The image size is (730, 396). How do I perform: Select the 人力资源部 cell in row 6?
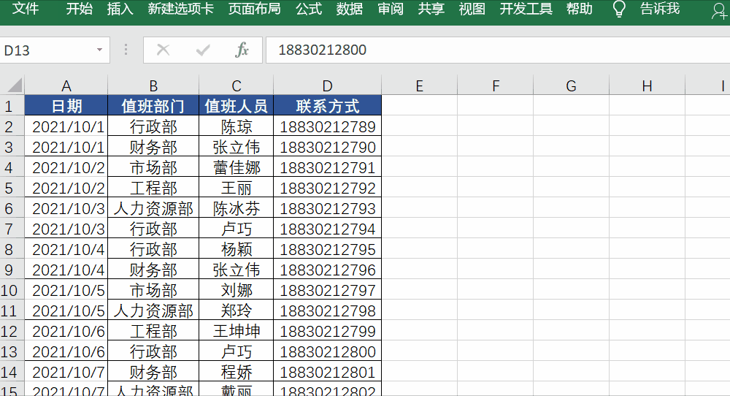[153, 208]
